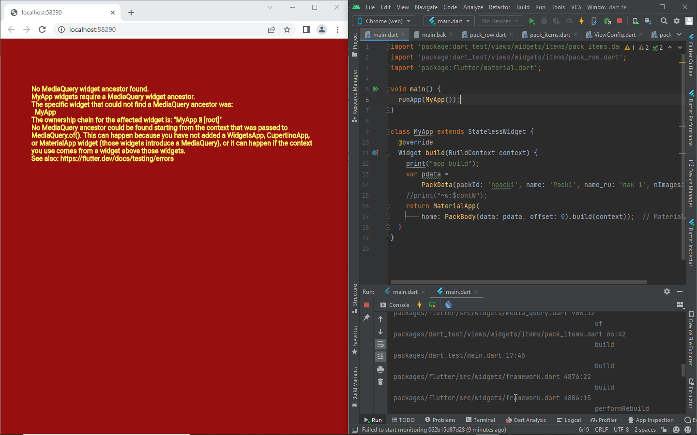Open the Chrome (web) device dropdown
The image size is (697, 435).
384,21
